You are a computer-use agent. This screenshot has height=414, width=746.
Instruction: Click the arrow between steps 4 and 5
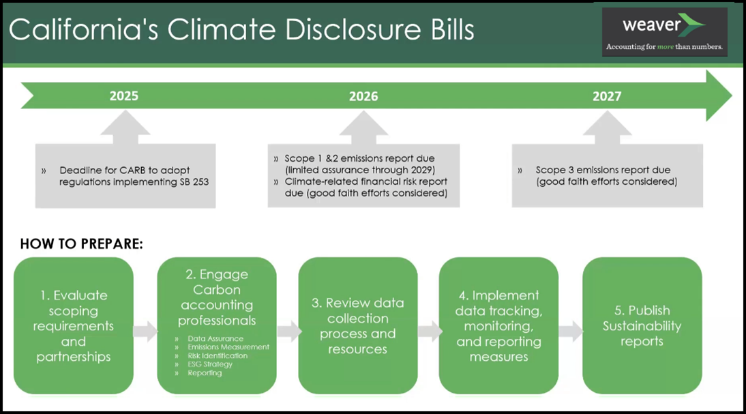coord(570,332)
